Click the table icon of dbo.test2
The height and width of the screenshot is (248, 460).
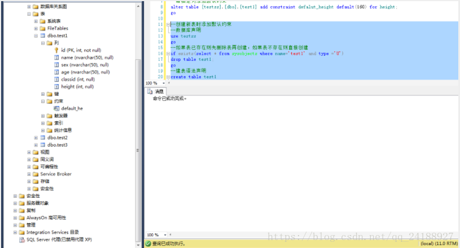(x=43, y=138)
